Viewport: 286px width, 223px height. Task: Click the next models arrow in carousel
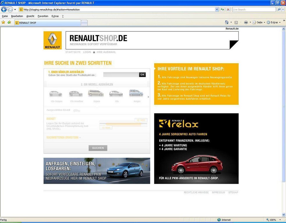click(x=148, y=97)
